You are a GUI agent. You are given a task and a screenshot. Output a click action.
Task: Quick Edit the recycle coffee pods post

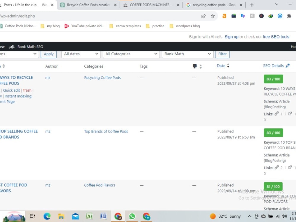(11, 90)
